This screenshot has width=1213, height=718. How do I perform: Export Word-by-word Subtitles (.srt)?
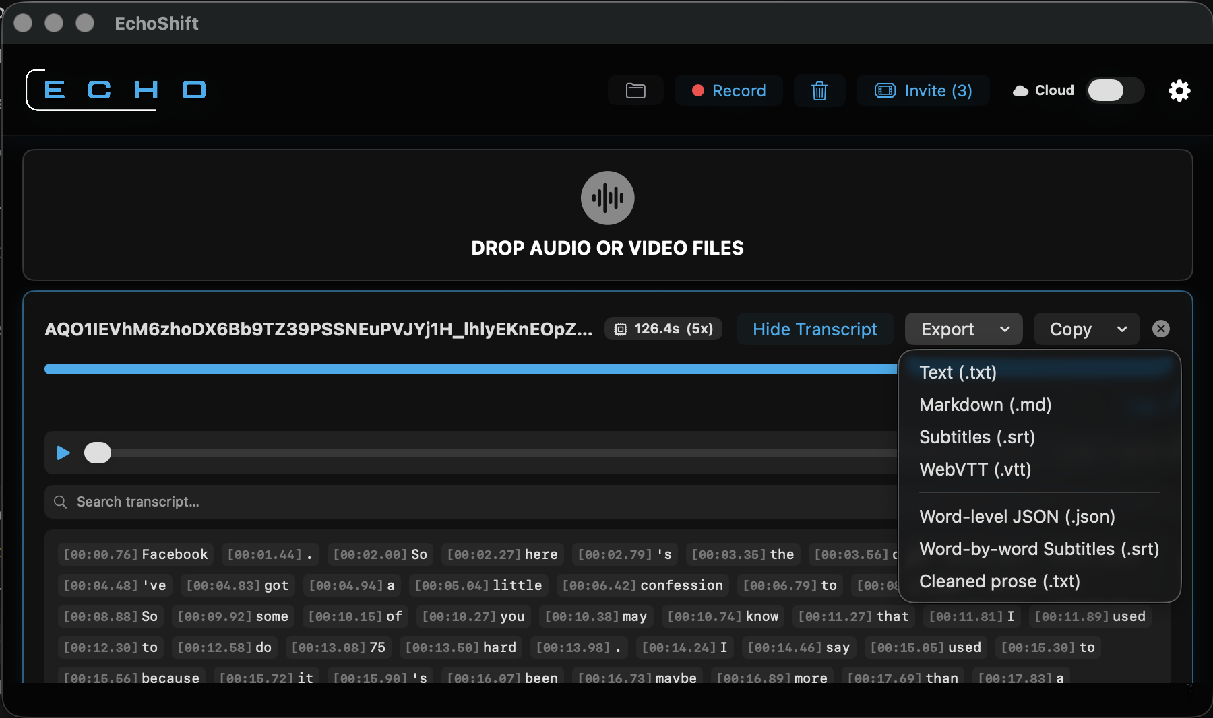tap(1040, 549)
